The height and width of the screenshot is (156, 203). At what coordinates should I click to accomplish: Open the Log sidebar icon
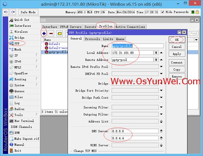(11, 103)
